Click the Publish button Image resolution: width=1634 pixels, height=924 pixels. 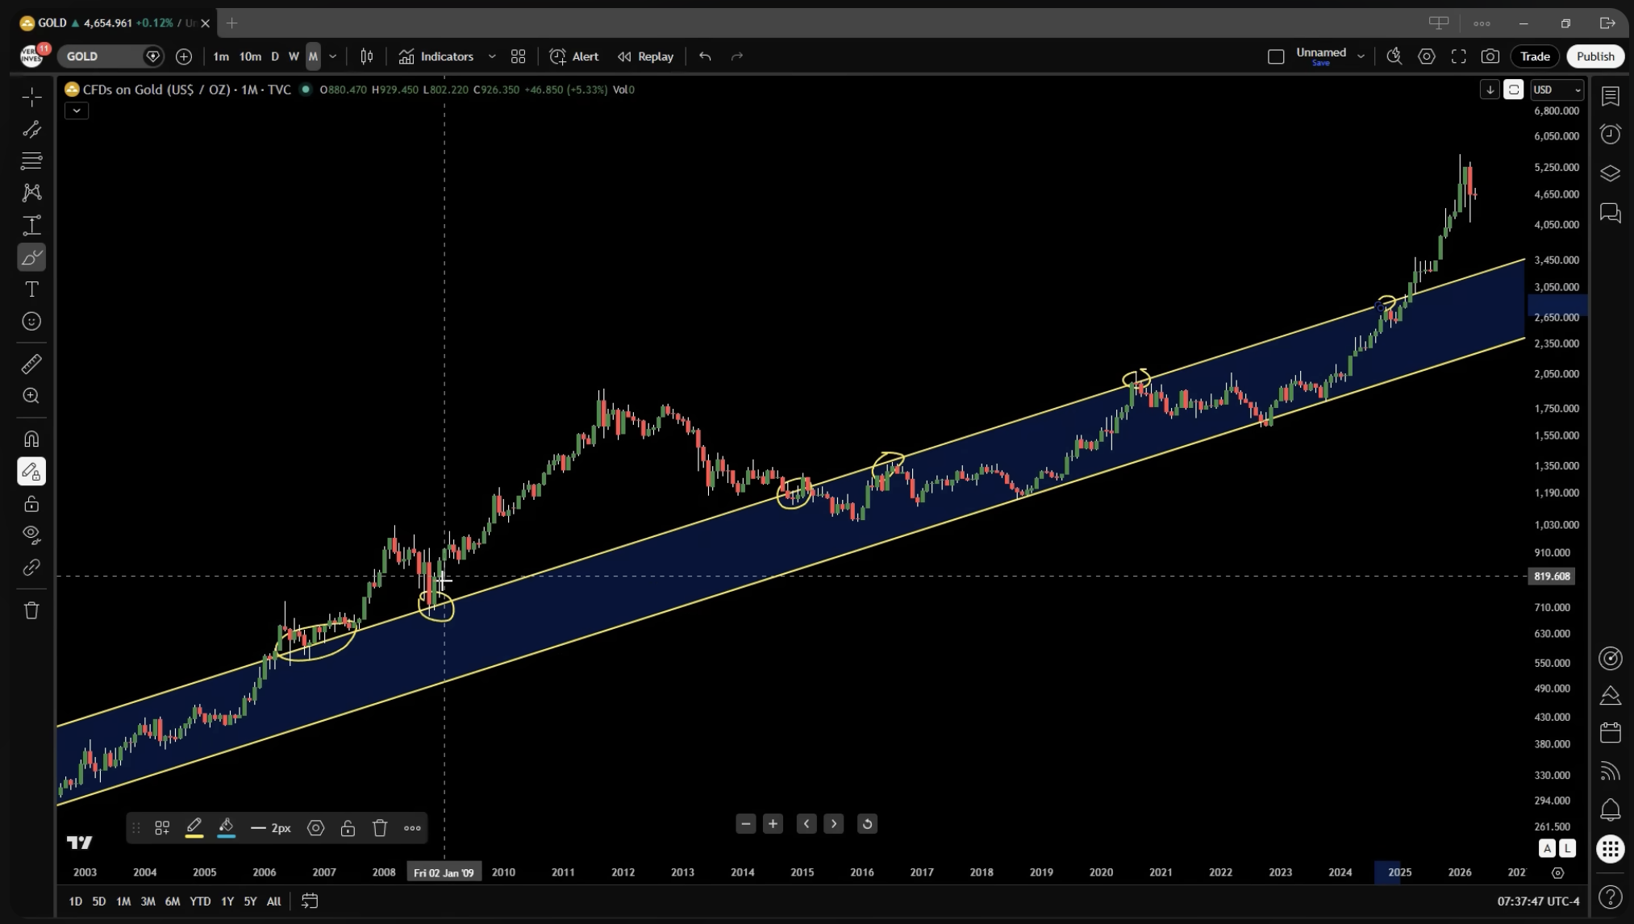(1594, 56)
